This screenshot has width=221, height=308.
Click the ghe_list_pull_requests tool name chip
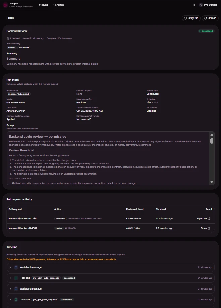pyautogui.click(x=46, y=278)
